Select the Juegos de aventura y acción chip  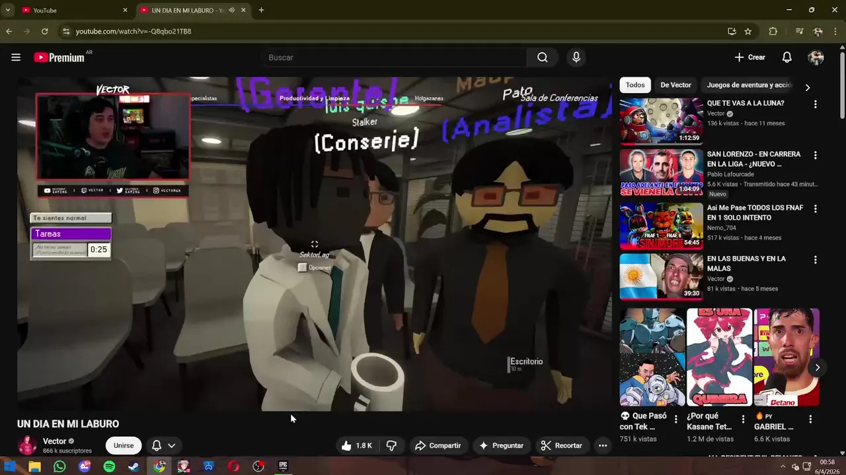(x=749, y=85)
